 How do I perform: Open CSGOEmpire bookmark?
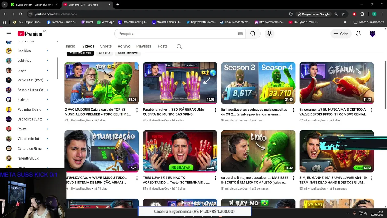click(x=27, y=22)
